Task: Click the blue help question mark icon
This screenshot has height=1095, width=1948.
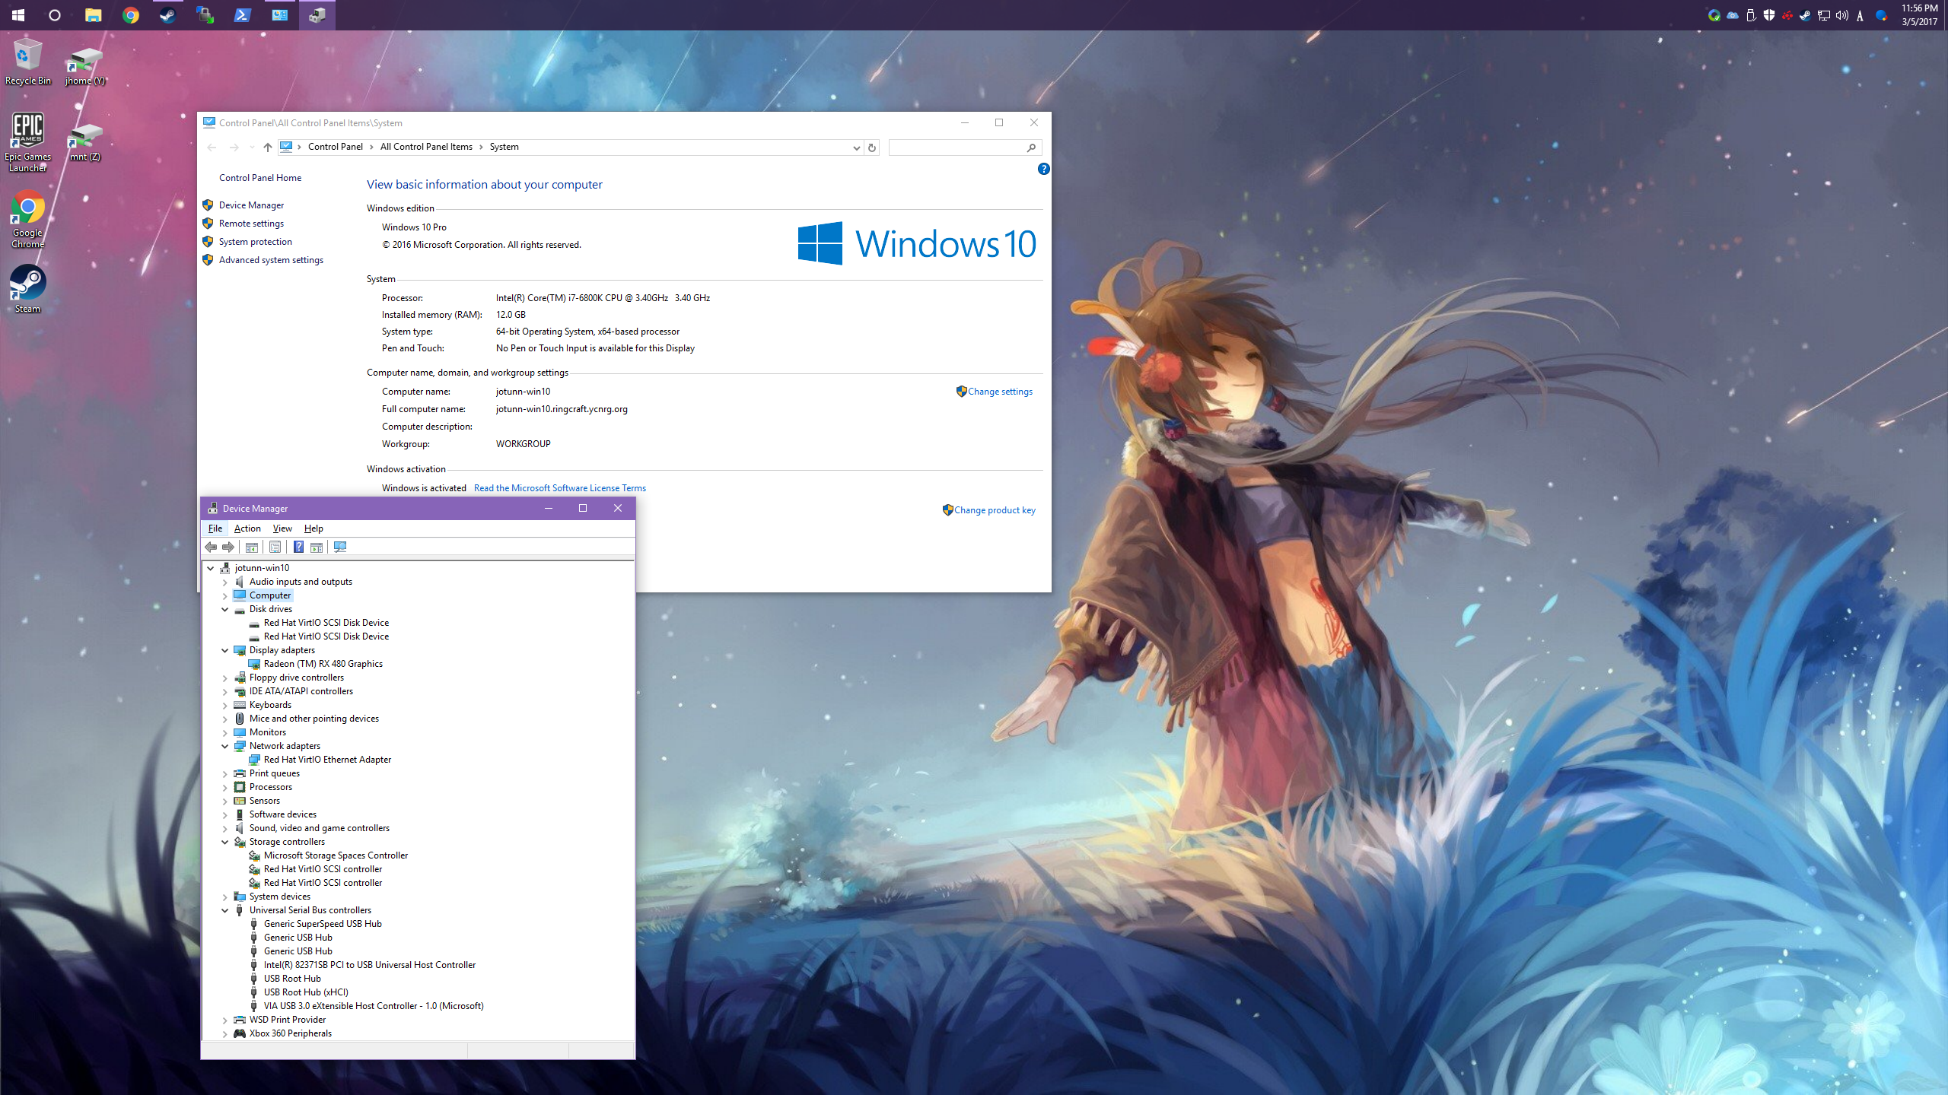Action: pyautogui.click(x=1043, y=169)
